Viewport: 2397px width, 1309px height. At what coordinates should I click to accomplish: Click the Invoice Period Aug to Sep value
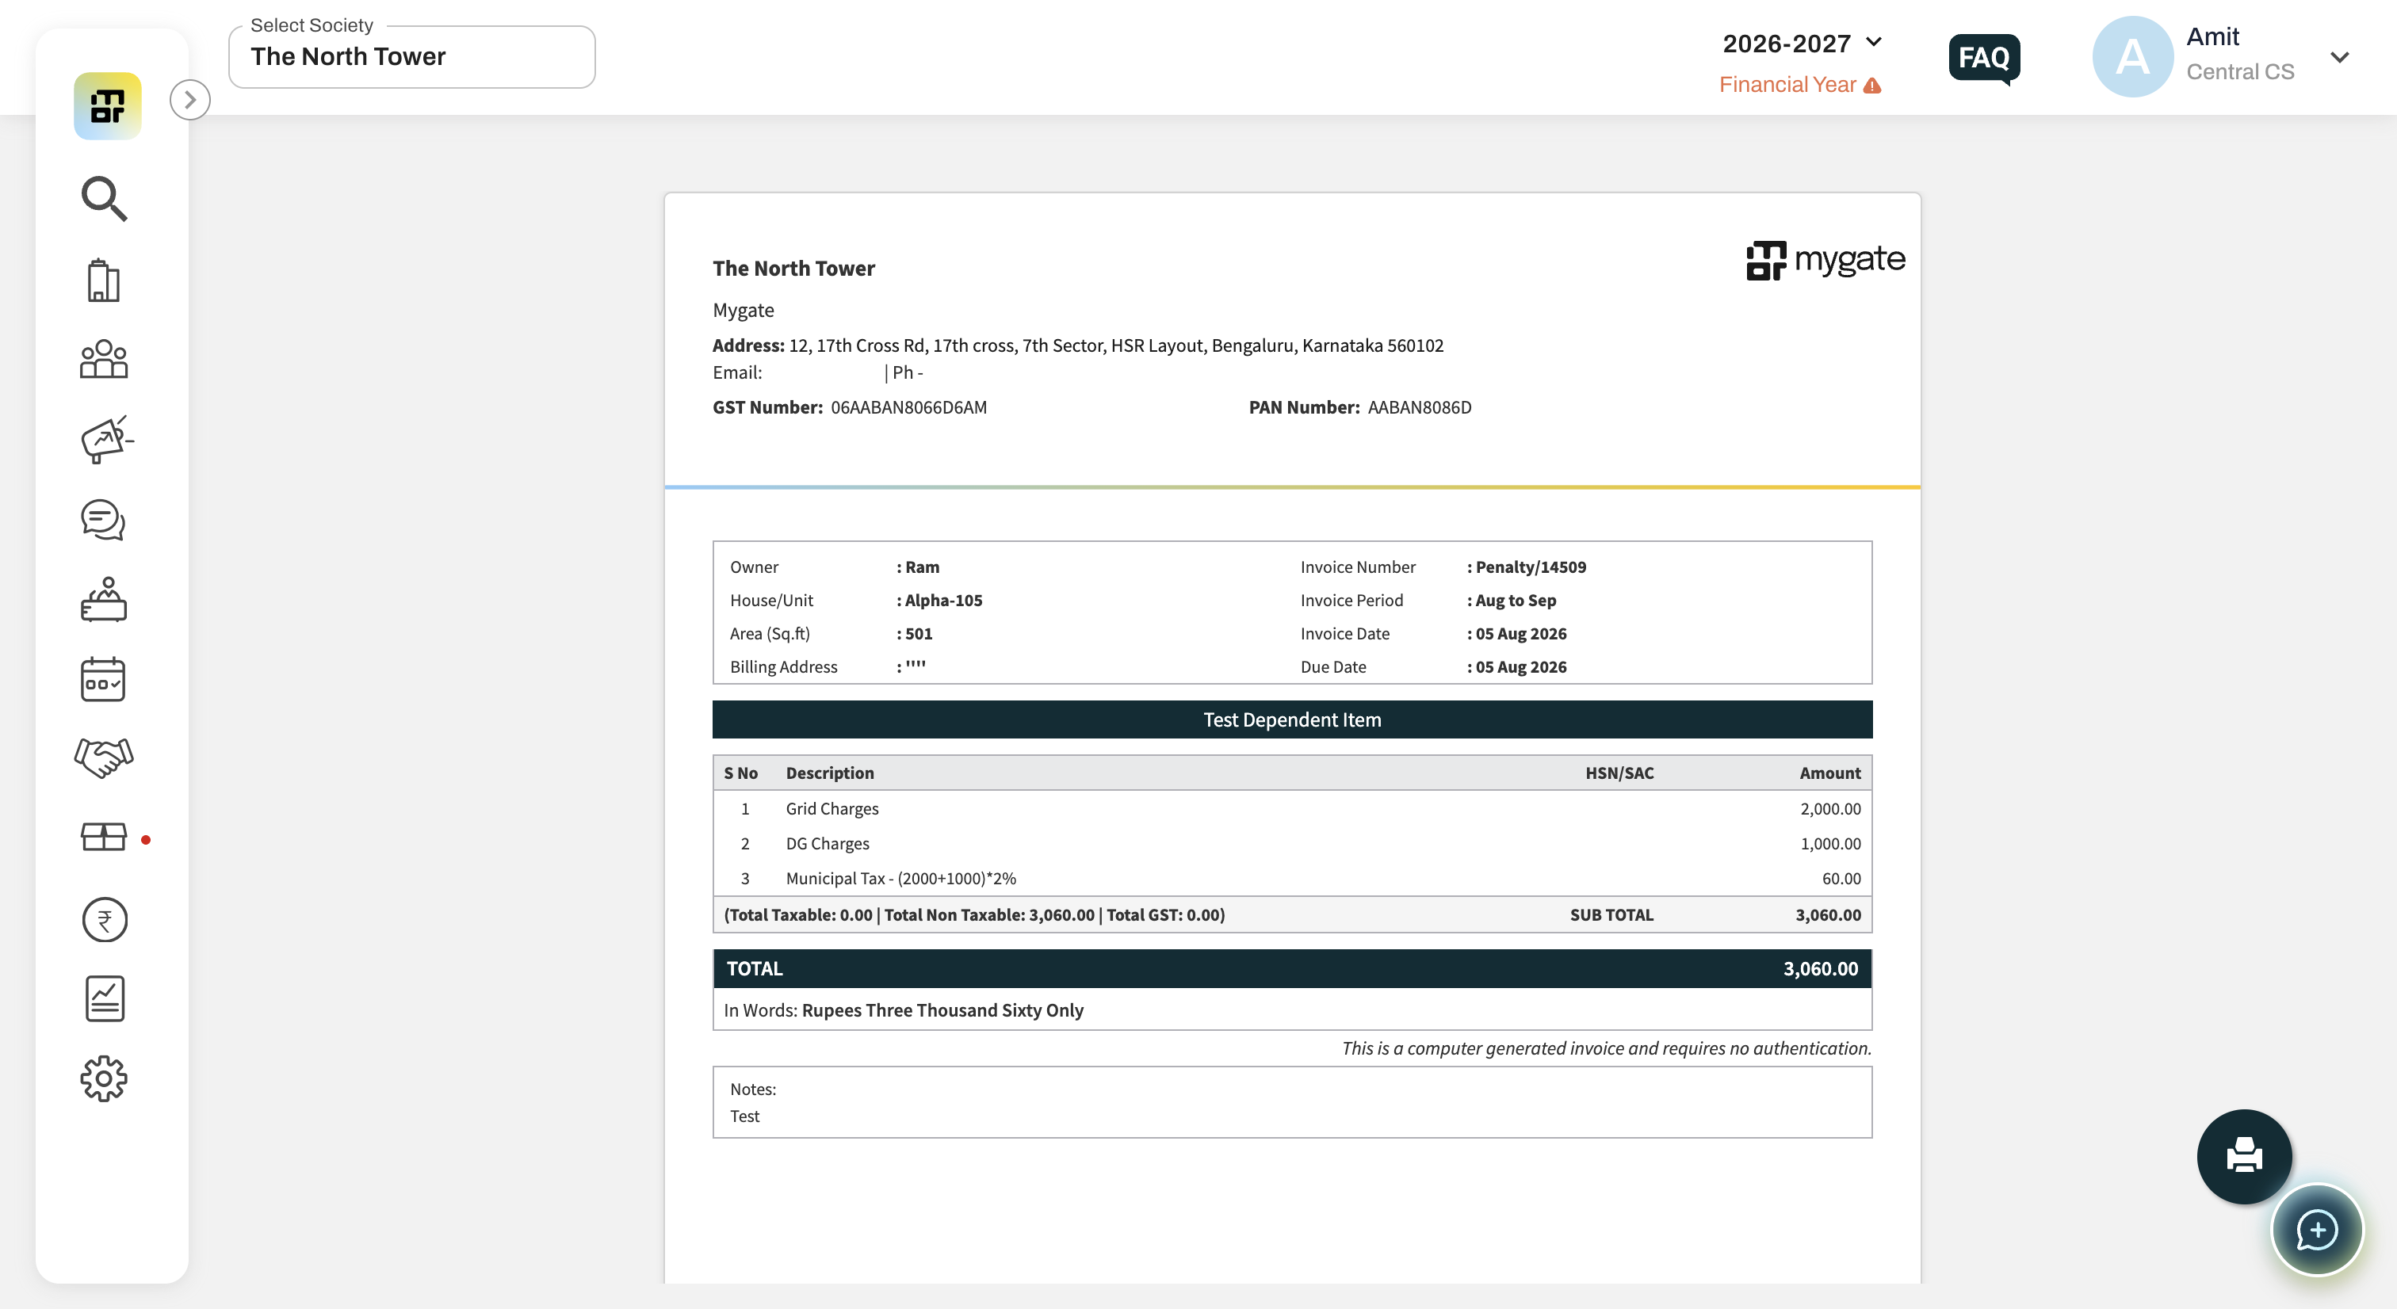[1515, 600]
